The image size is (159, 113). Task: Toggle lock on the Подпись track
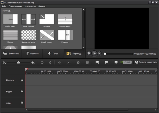tap(22, 80)
